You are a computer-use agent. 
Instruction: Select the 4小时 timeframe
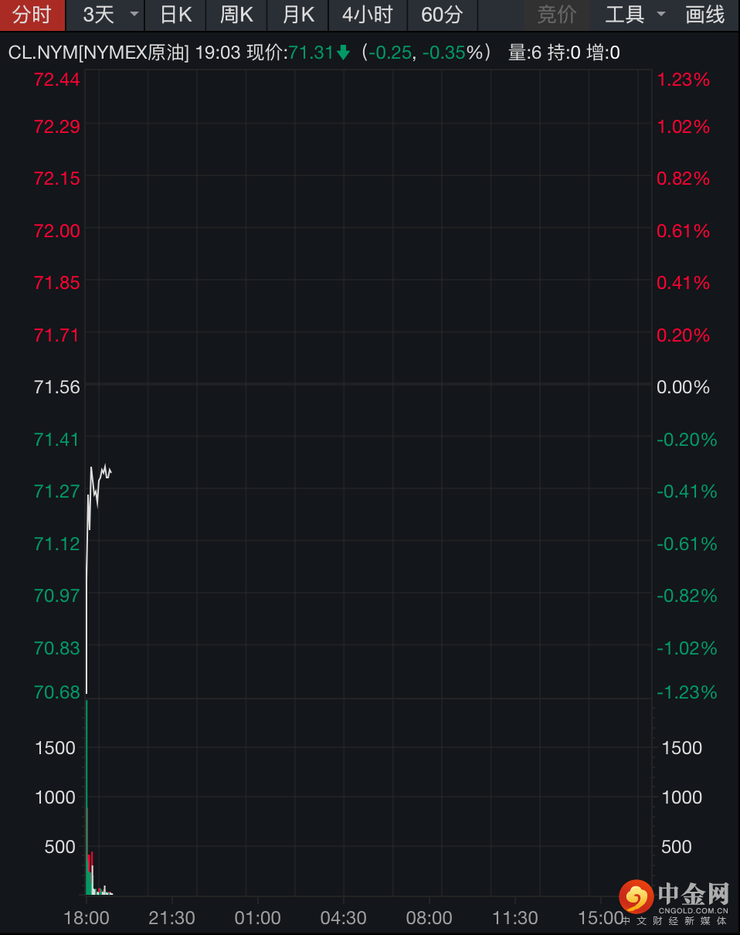pos(367,15)
